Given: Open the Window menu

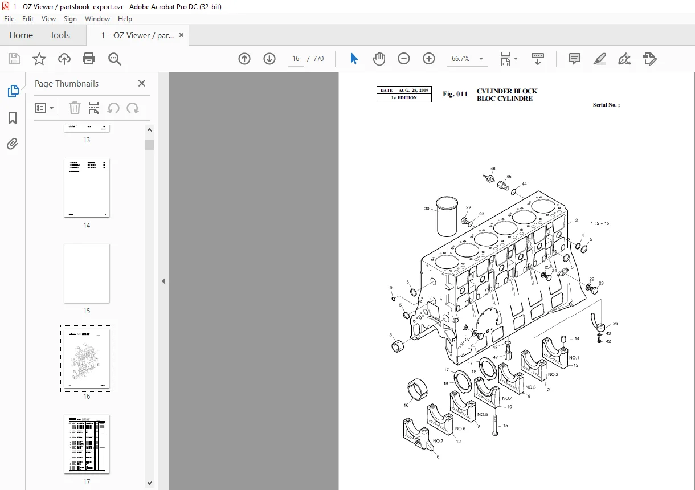Looking at the screenshot, I should (97, 19).
